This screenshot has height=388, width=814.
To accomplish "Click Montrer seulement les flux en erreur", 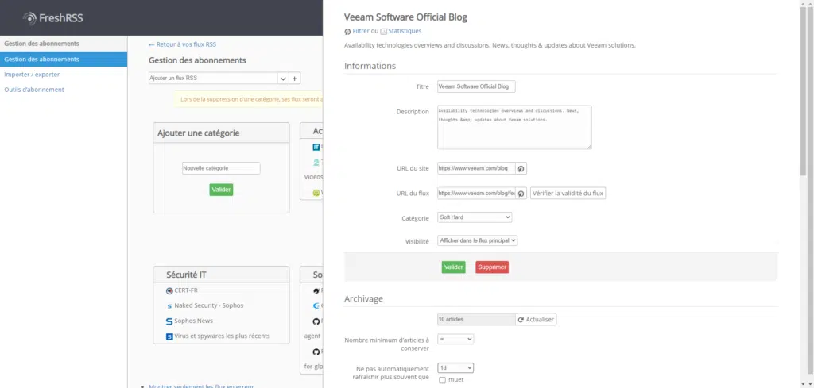I will point(201,386).
